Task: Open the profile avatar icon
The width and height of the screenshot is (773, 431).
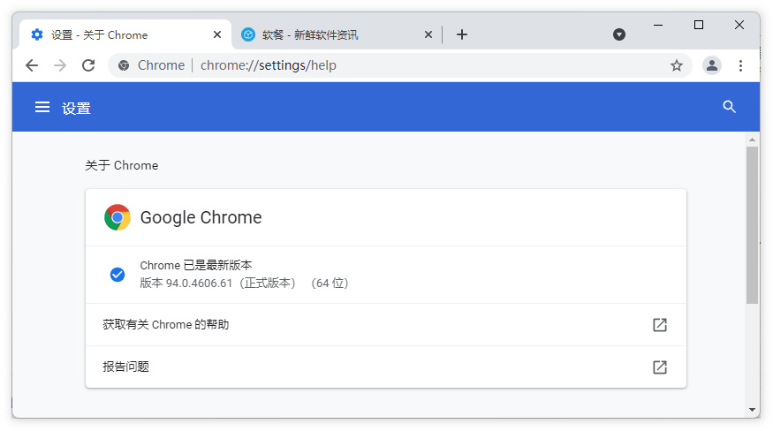Action: (711, 65)
